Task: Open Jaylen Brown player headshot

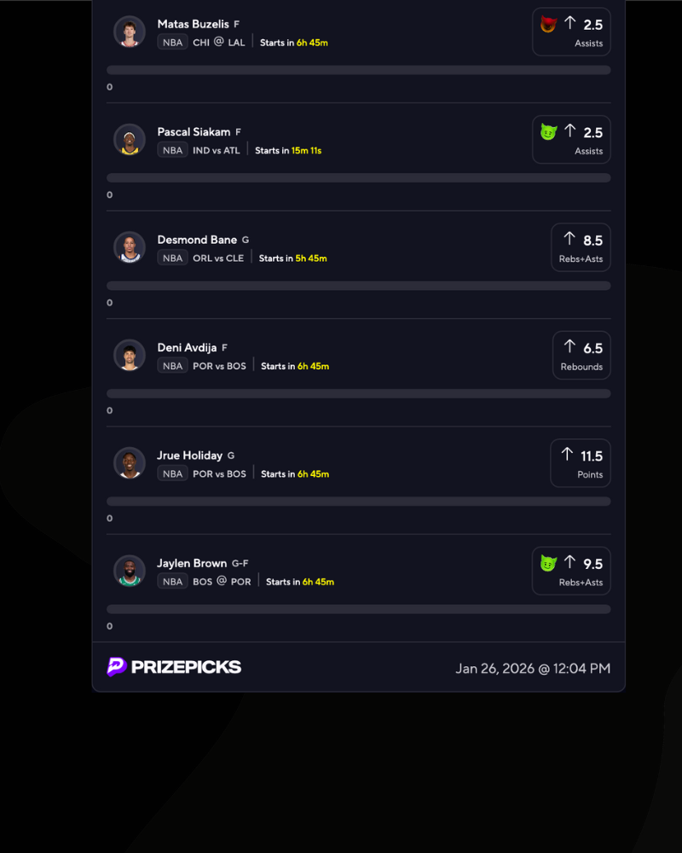Action: [130, 572]
